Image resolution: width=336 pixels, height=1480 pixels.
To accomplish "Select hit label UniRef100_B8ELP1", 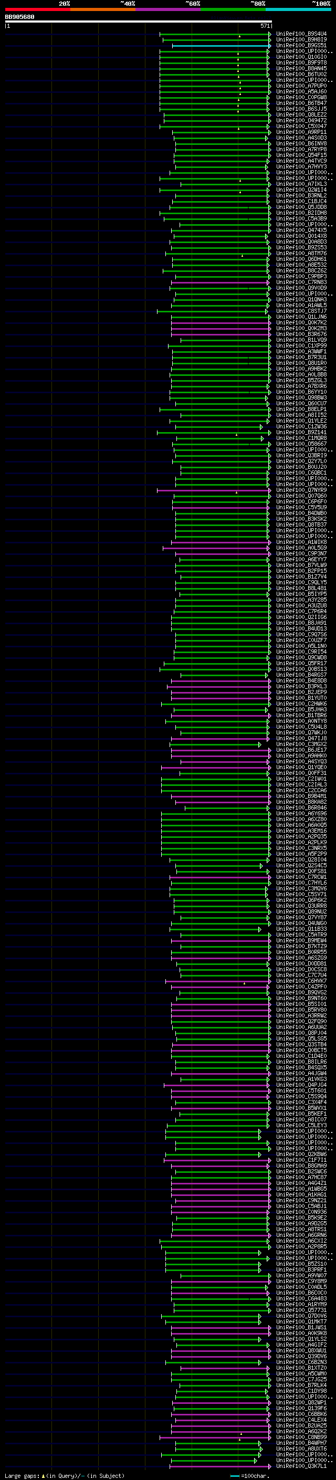I will click(301, 409).
